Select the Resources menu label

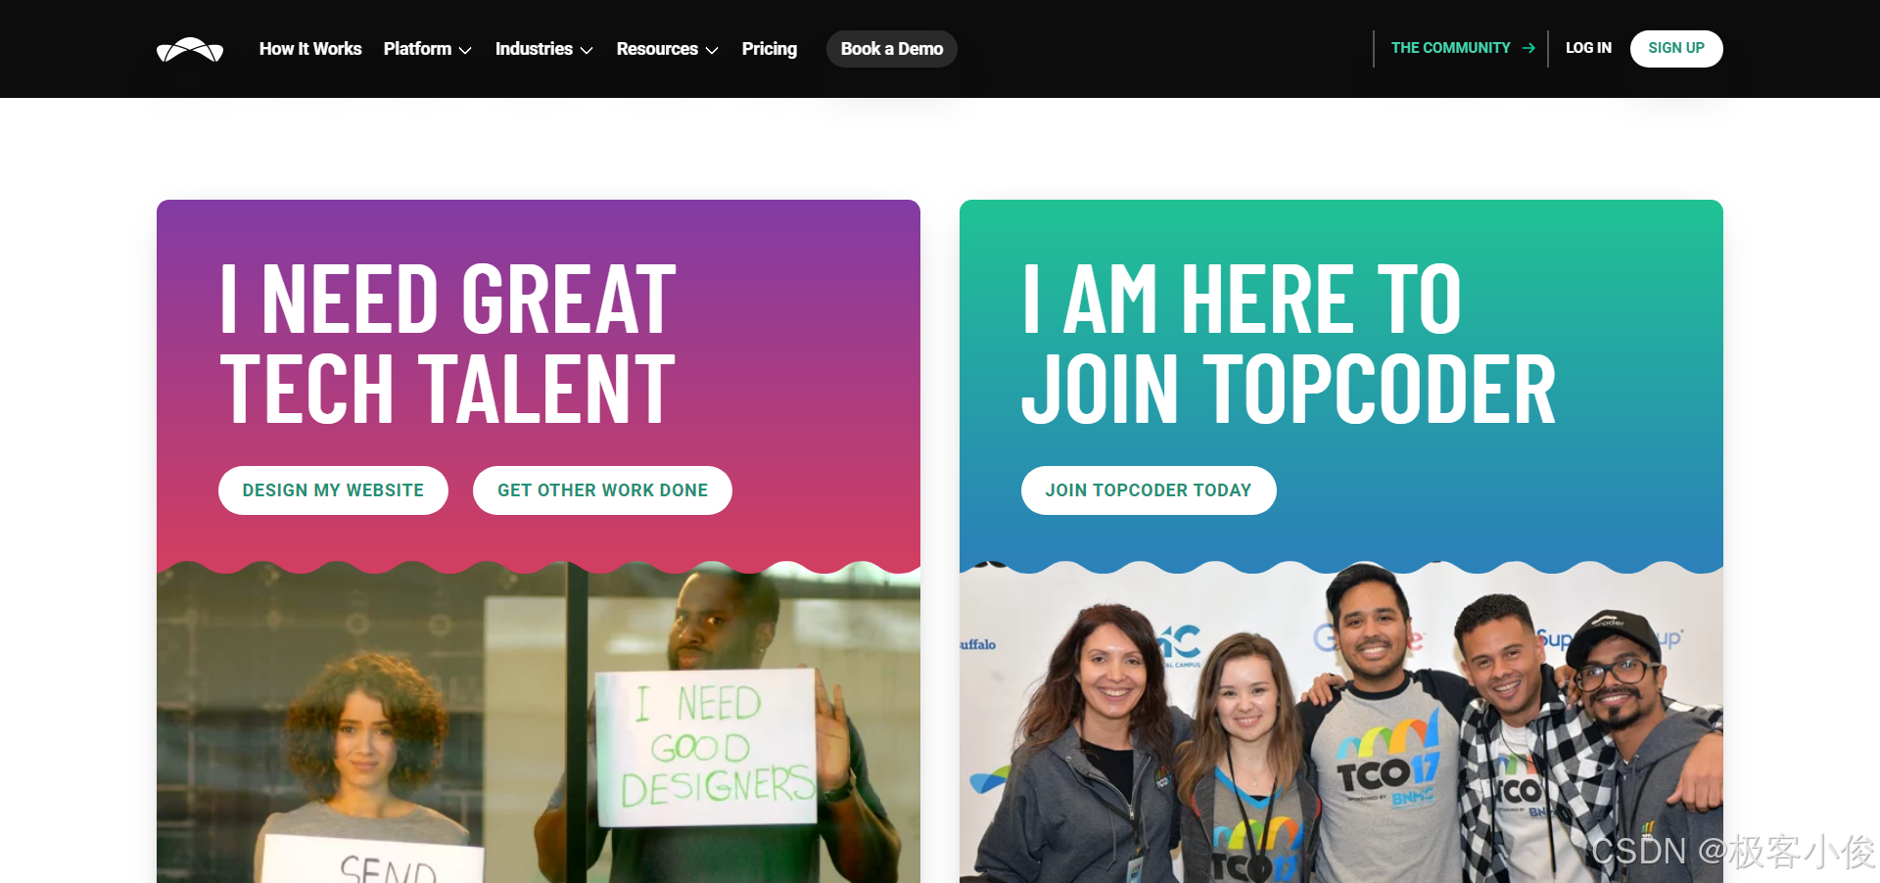(657, 49)
